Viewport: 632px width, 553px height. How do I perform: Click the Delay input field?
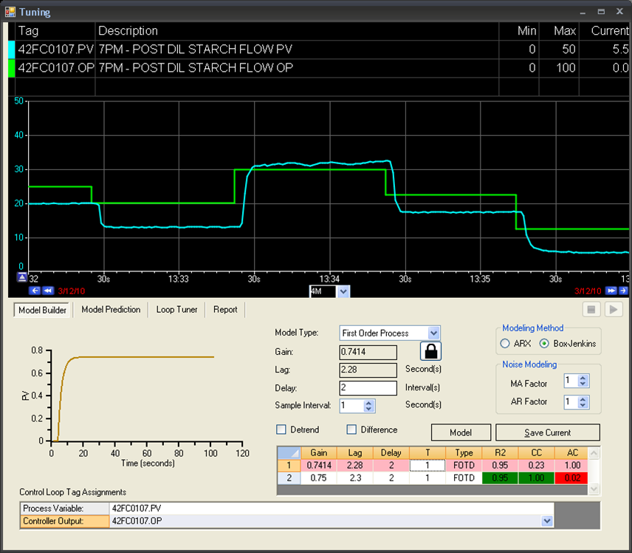[368, 388]
